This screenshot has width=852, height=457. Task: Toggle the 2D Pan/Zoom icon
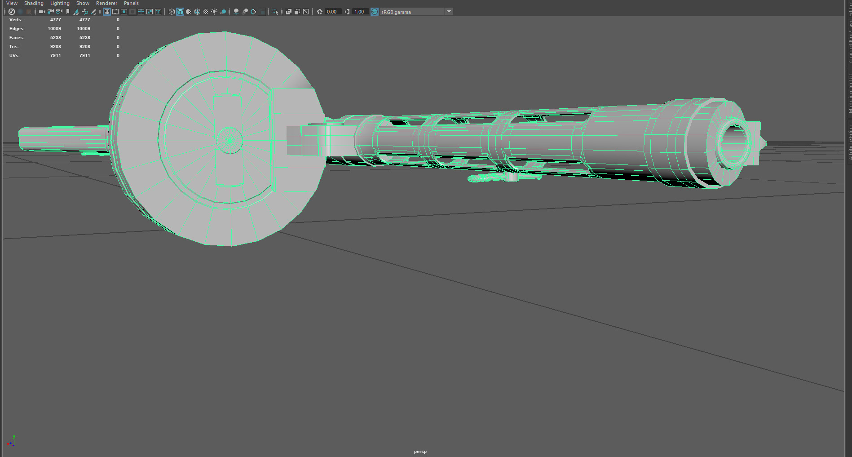(85, 12)
